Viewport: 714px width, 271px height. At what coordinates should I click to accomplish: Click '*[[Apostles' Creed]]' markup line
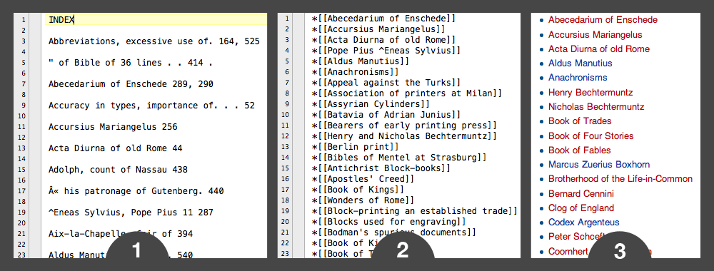[x=363, y=179]
